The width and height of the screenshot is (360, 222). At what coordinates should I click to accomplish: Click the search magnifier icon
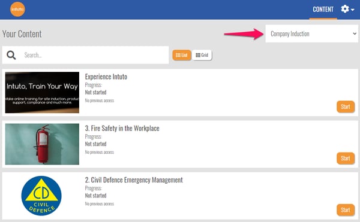click(x=11, y=55)
